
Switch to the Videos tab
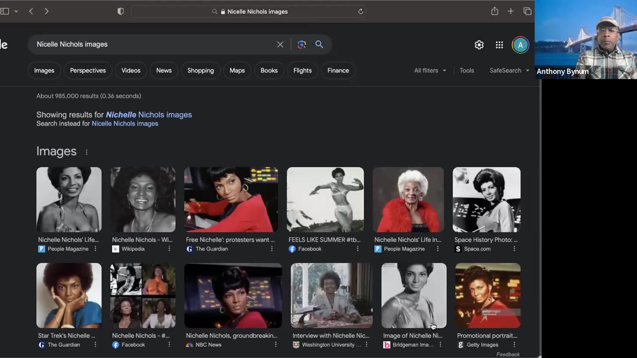point(131,70)
